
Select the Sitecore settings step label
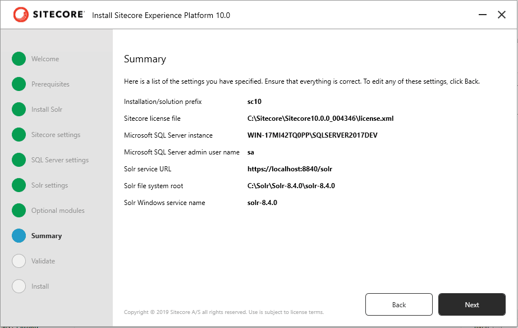[56, 135]
